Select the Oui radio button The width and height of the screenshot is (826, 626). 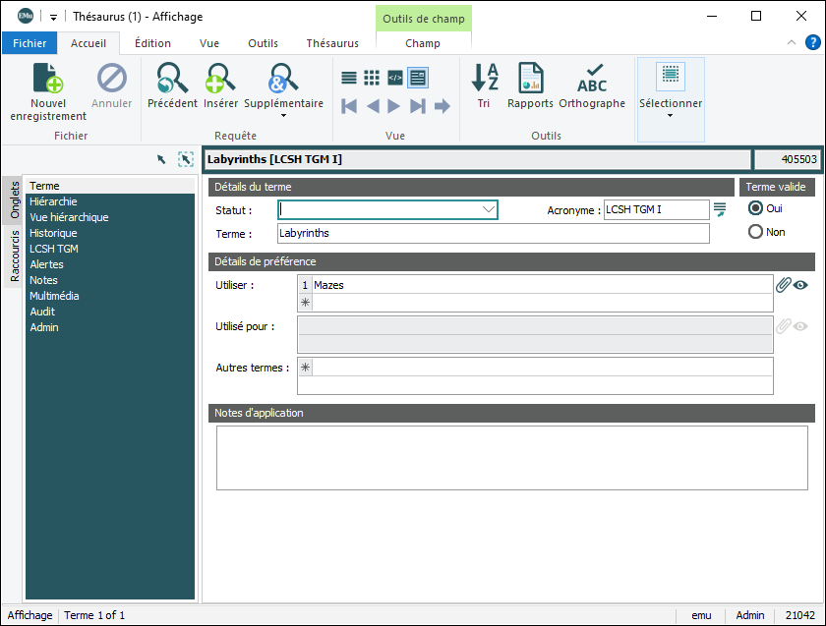[756, 208]
